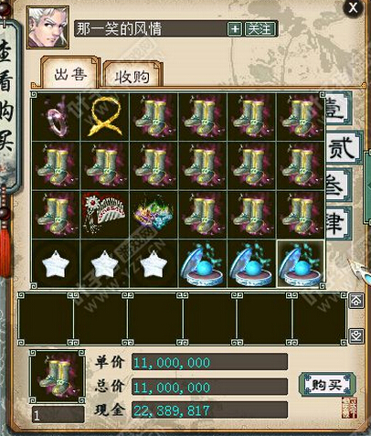Viewport: 371px width, 436px height.
Task: Select the first white star item
Action: pos(56,264)
